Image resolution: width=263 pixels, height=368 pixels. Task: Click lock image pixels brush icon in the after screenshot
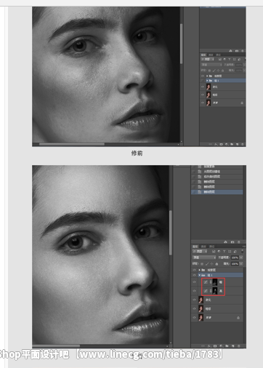coord(207,264)
